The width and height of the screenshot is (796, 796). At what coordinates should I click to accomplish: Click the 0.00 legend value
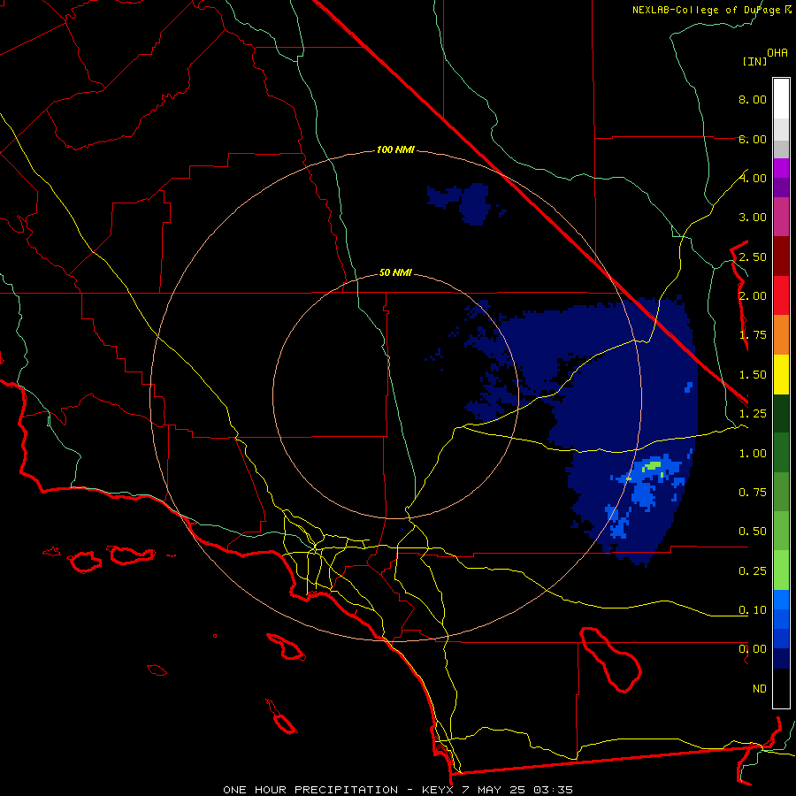point(753,649)
